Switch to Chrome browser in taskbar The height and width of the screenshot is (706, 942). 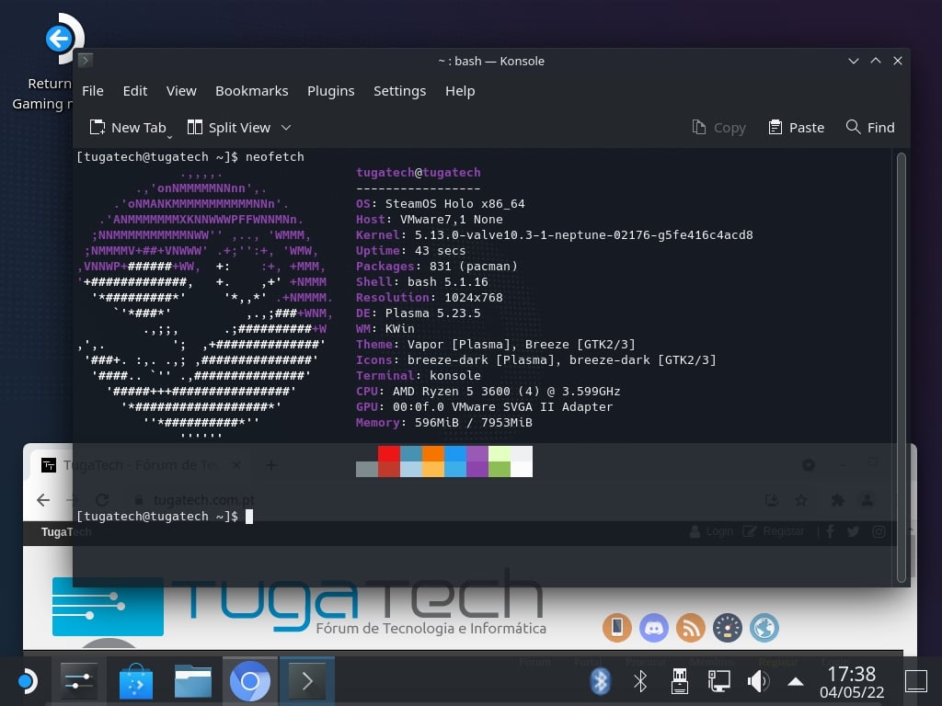click(x=250, y=681)
